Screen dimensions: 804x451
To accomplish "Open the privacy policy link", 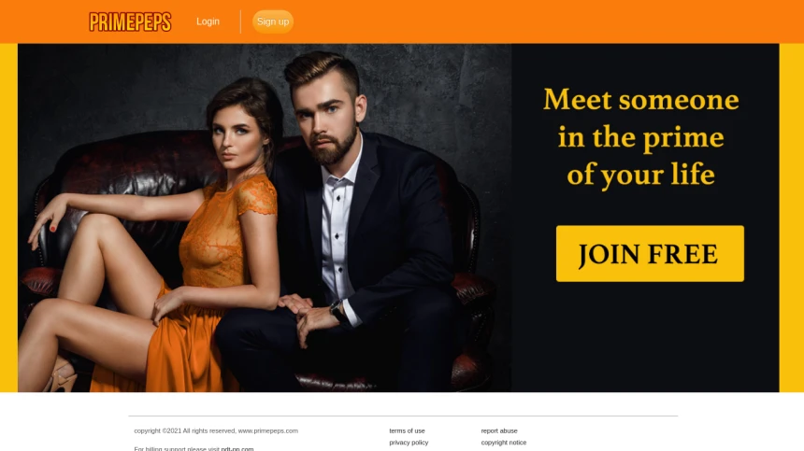I will 409,443.
